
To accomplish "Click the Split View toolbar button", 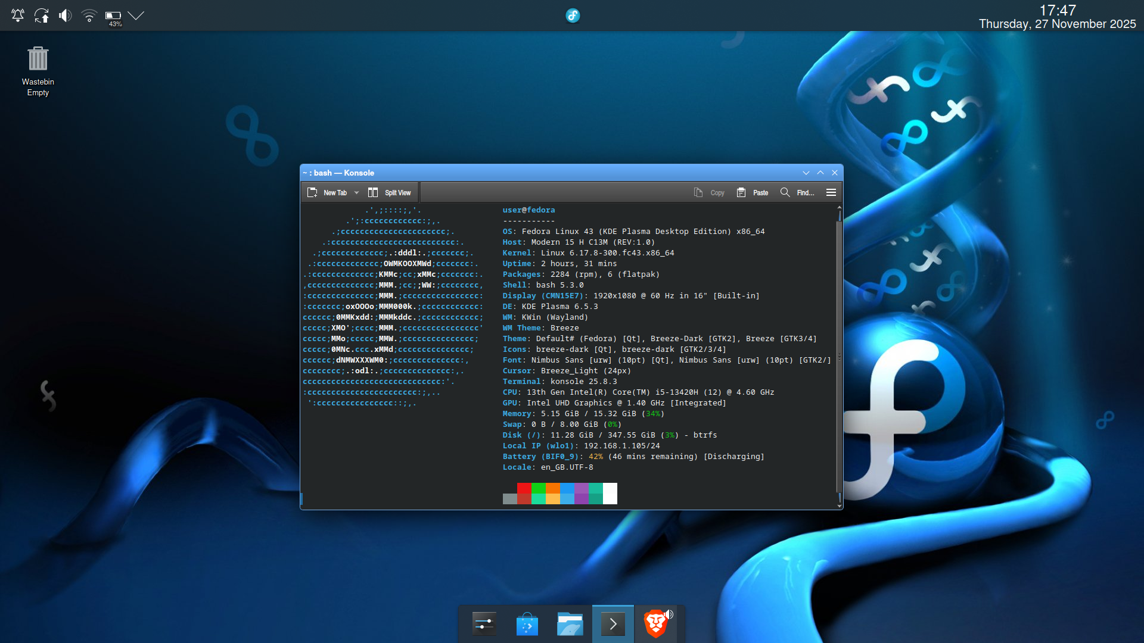I will [x=390, y=192].
